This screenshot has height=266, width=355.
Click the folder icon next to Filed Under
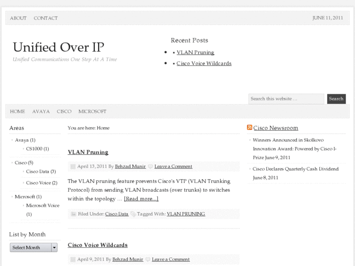[x=73, y=214]
